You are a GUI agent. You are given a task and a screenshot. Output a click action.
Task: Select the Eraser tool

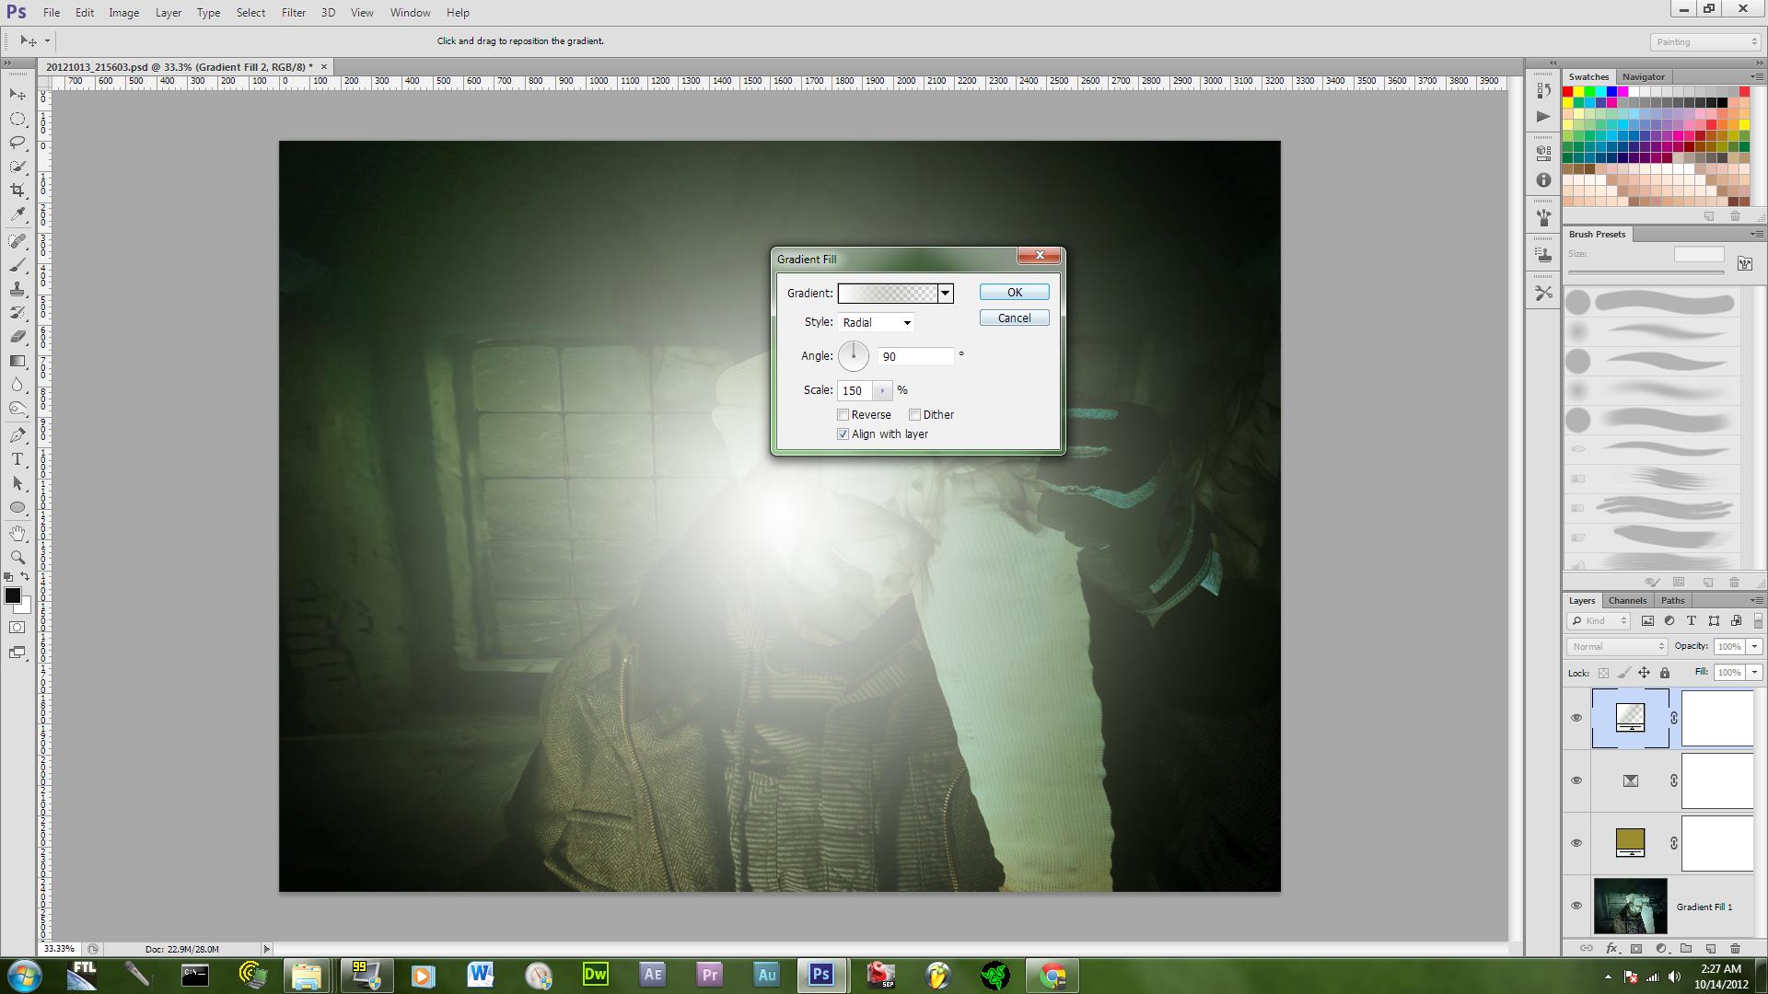click(17, 337)
